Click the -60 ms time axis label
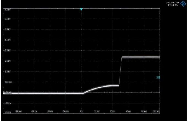This screenshot has width=188, height=122. [x=34, y=112]
